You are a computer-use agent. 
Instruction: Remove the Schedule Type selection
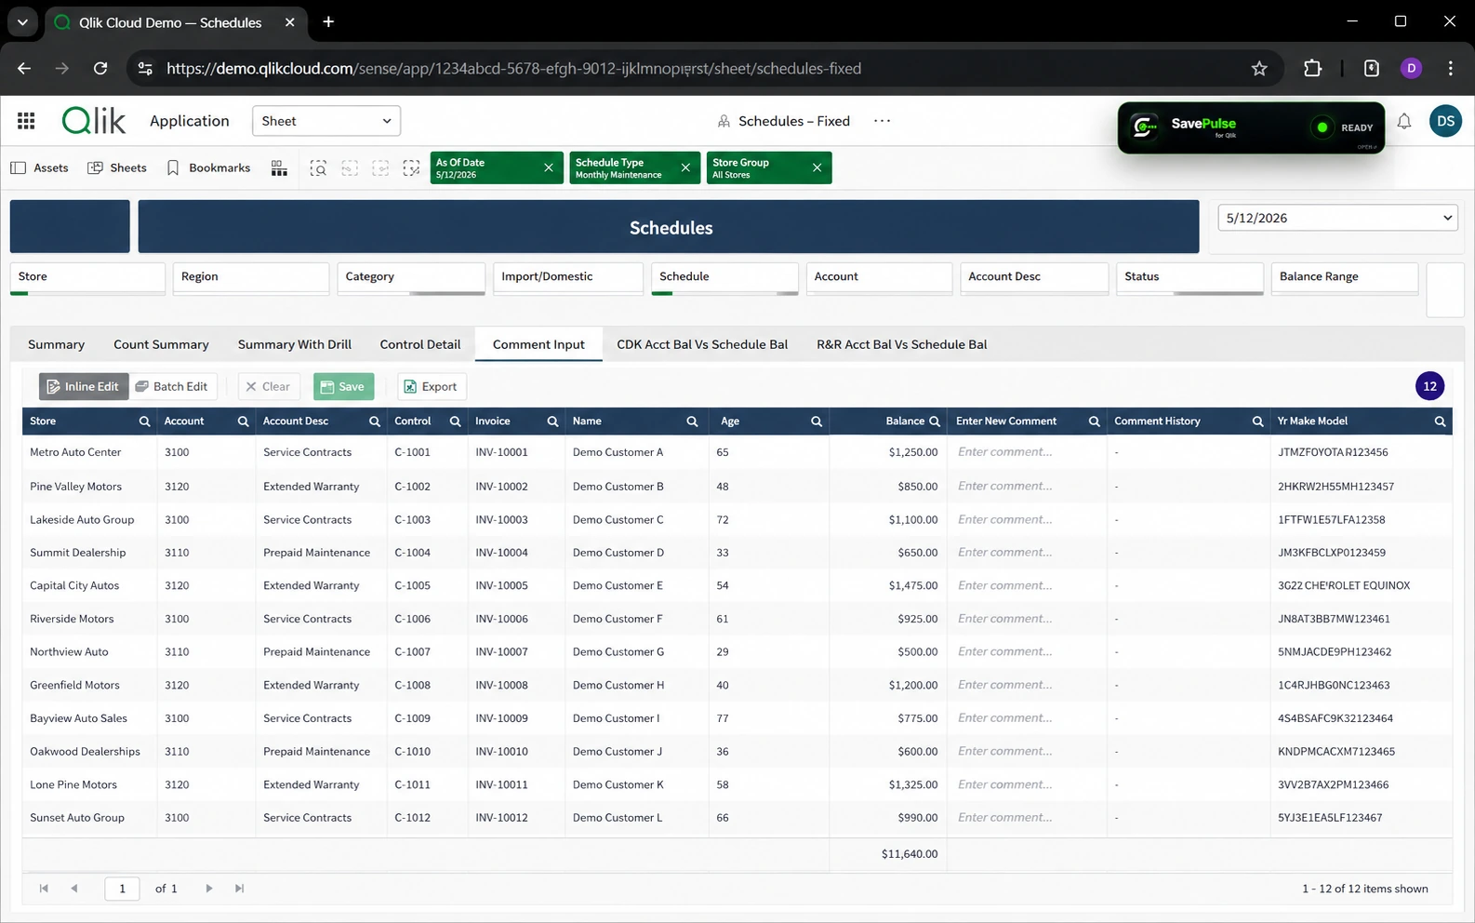(685, 168)
